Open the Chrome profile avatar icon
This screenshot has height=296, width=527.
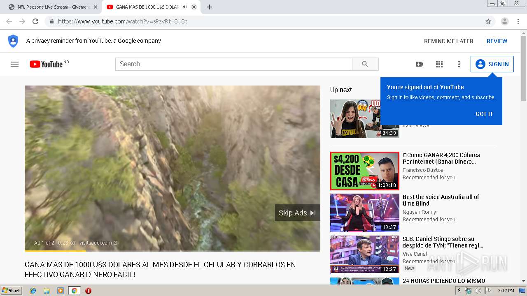pyautogui.click(x=505, y=21)
